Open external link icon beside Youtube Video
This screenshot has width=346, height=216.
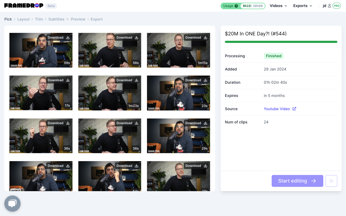(294, 109)
